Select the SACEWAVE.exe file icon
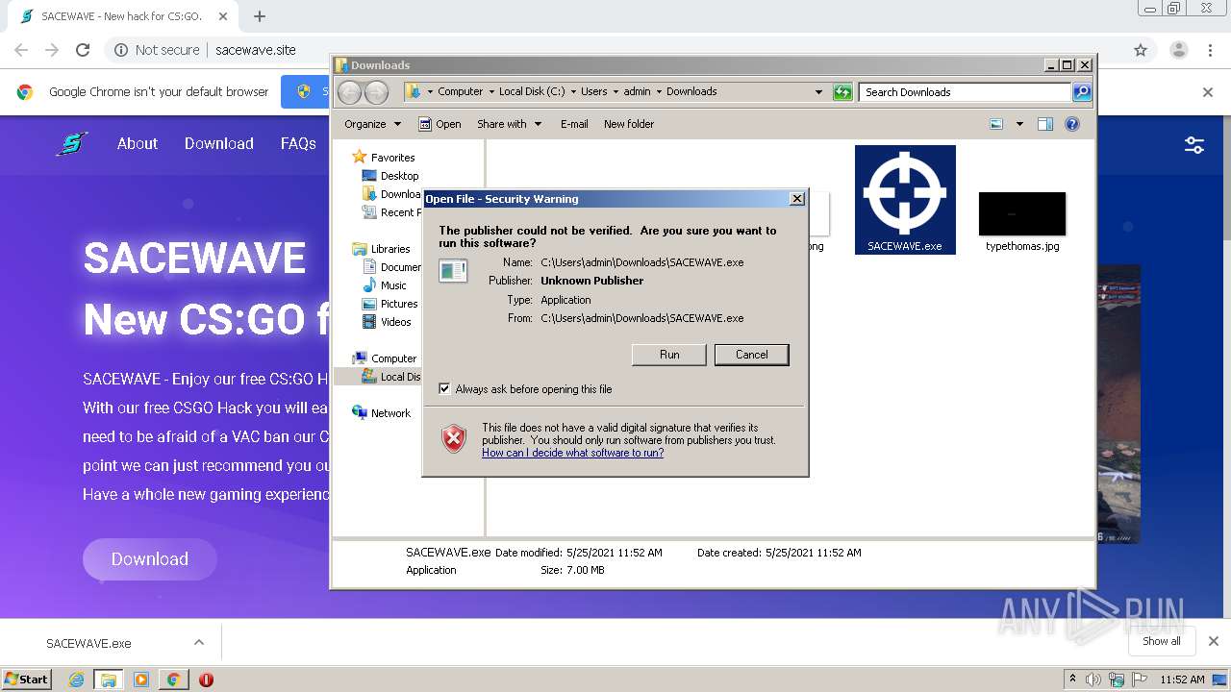The image size is (1231, 692). click(905, 200)
